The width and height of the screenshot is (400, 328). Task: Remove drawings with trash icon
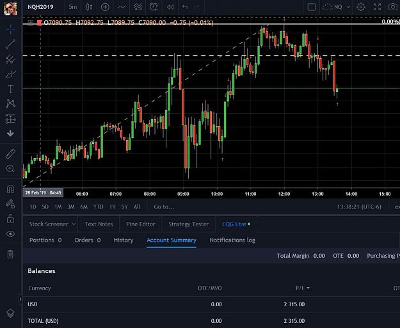(x=10, y=254)
